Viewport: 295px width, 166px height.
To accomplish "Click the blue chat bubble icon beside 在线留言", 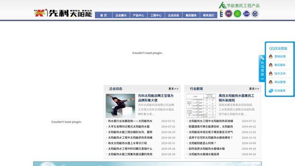I will (271, 91).
